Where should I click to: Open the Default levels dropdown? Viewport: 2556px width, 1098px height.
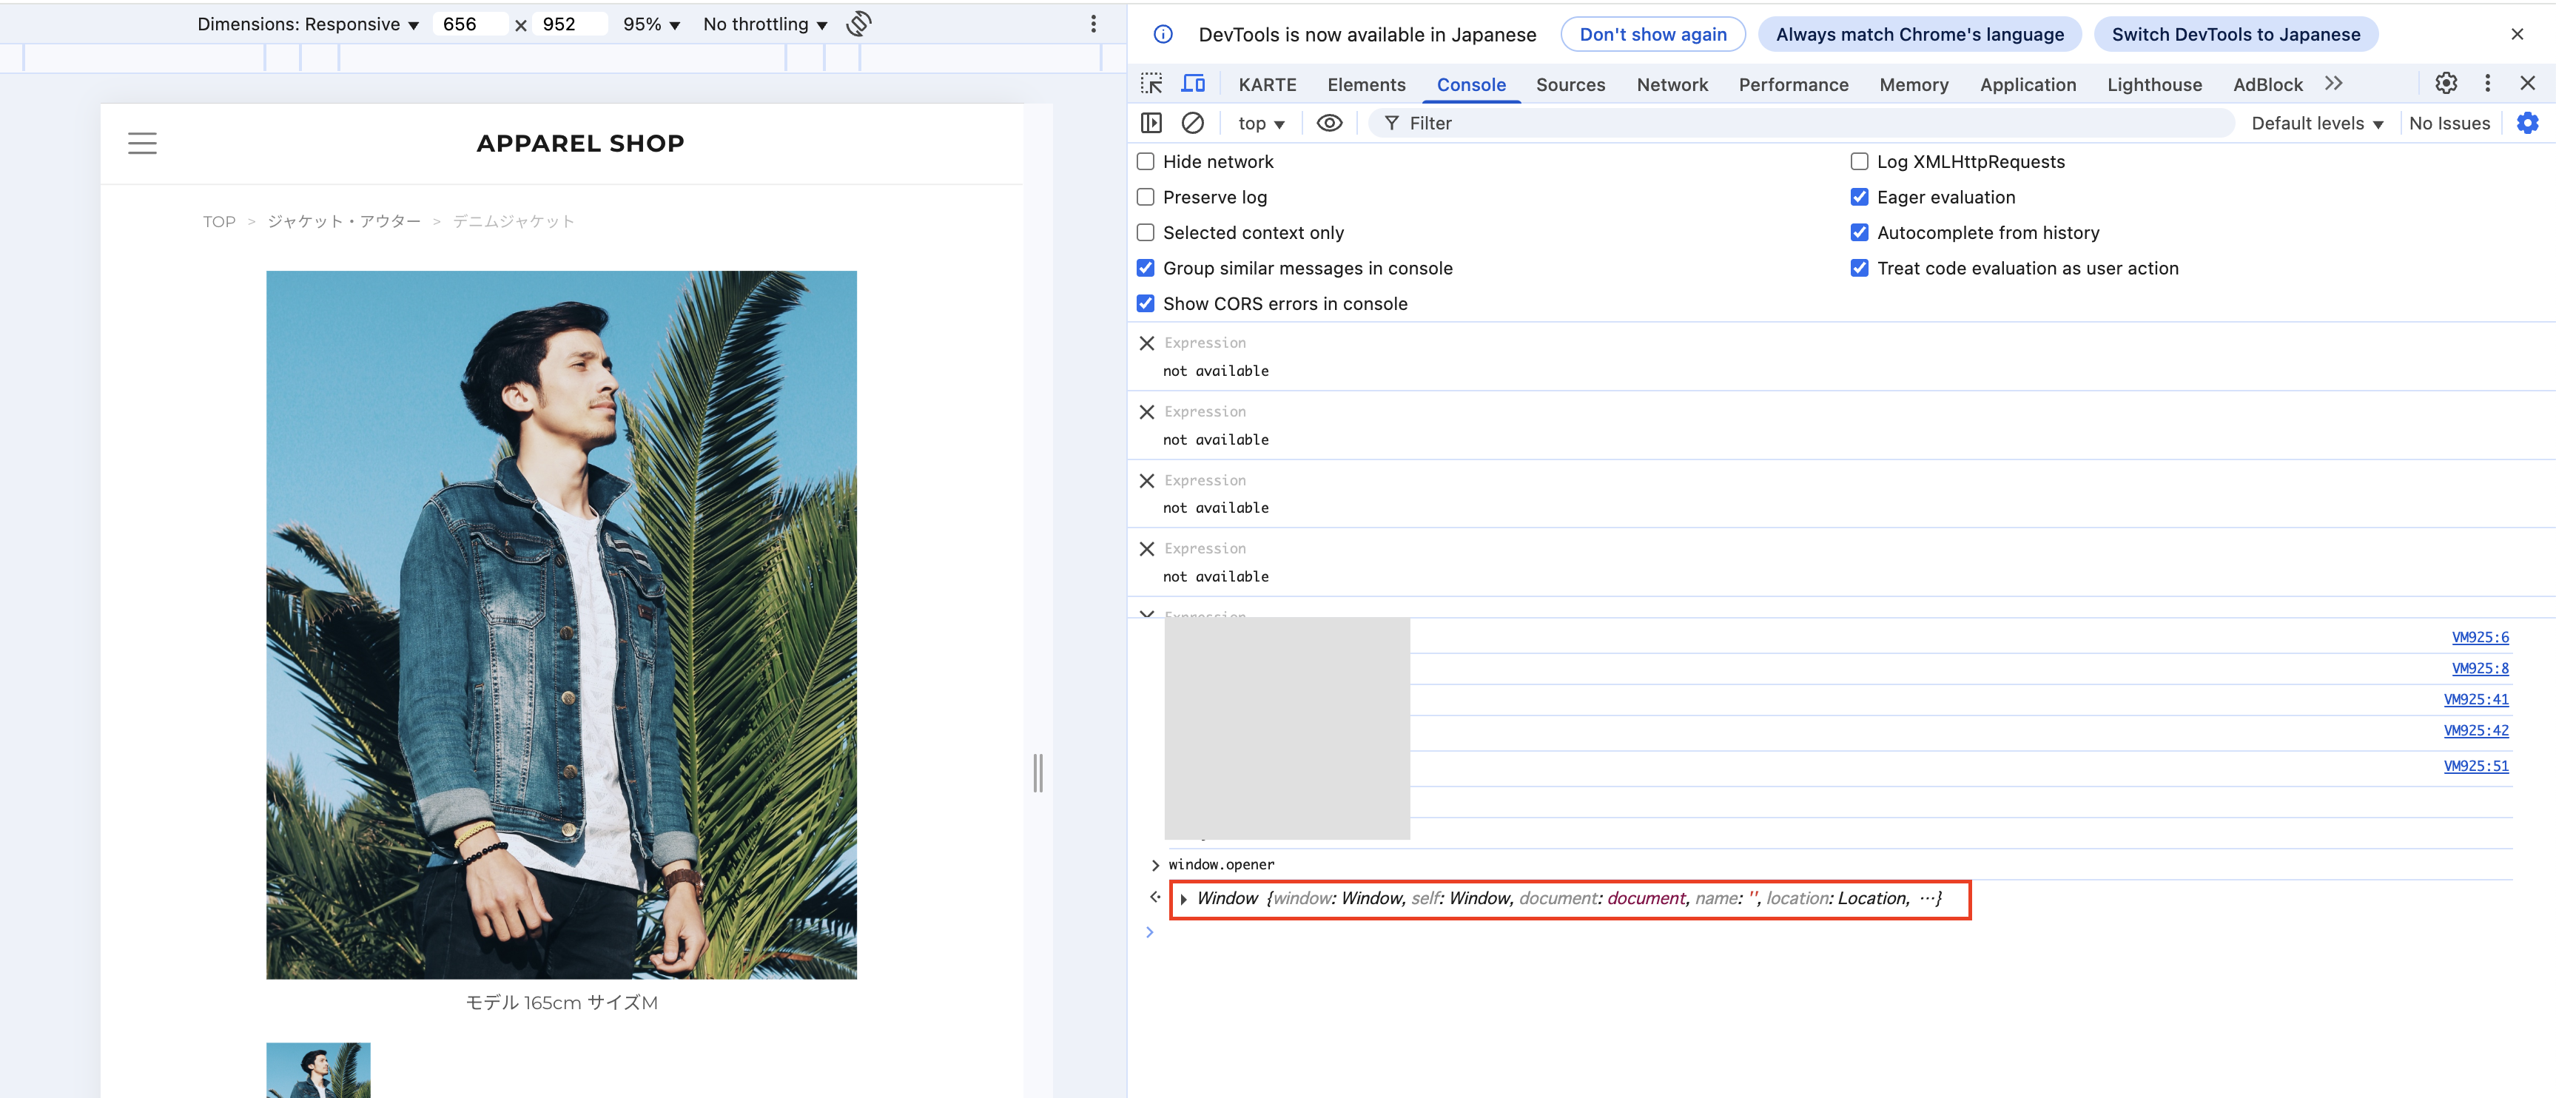[2317, 123]
